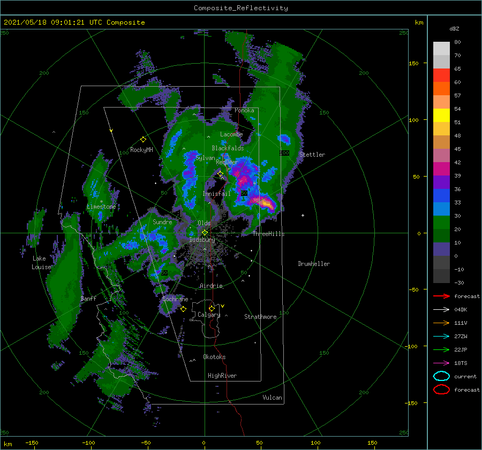
Task: Click the km label at bottom left
Action: (x=7, y=444)
